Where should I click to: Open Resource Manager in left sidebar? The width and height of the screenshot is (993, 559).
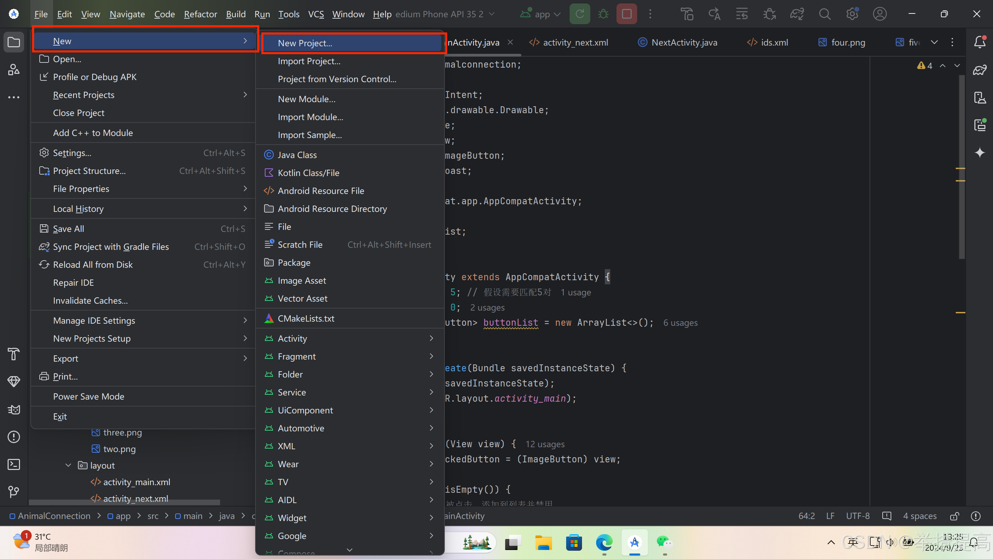click(x=14, y=70)
